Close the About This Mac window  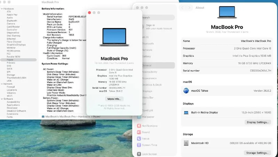90,13
